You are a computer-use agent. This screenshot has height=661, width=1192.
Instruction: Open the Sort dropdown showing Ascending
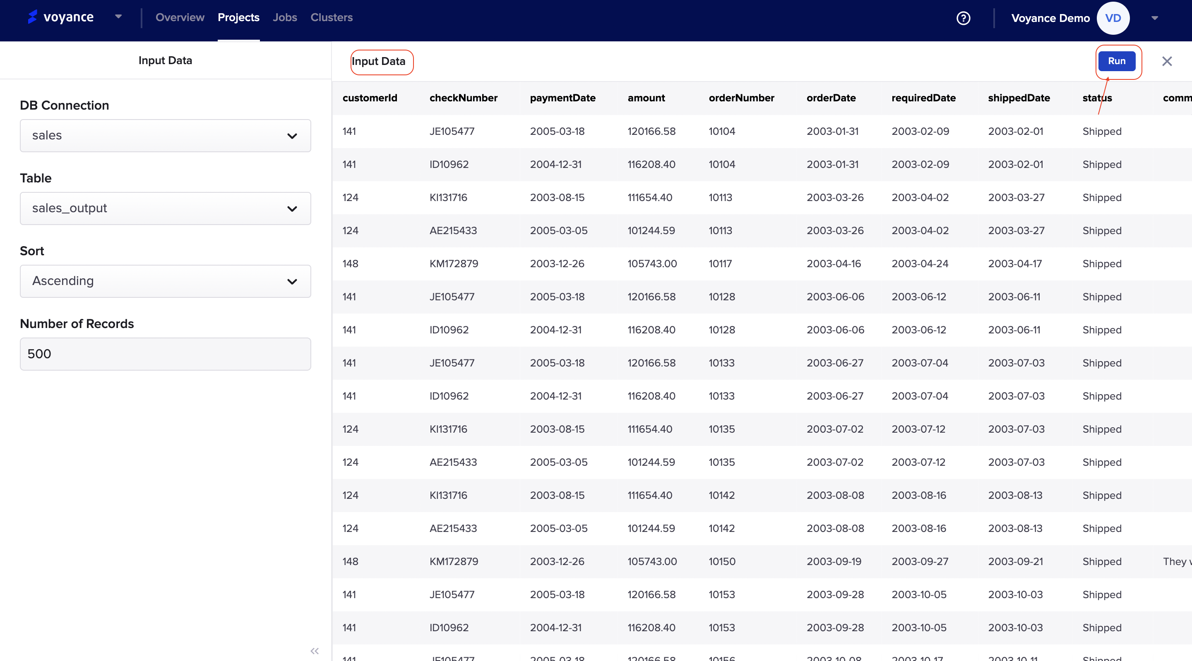165,281
